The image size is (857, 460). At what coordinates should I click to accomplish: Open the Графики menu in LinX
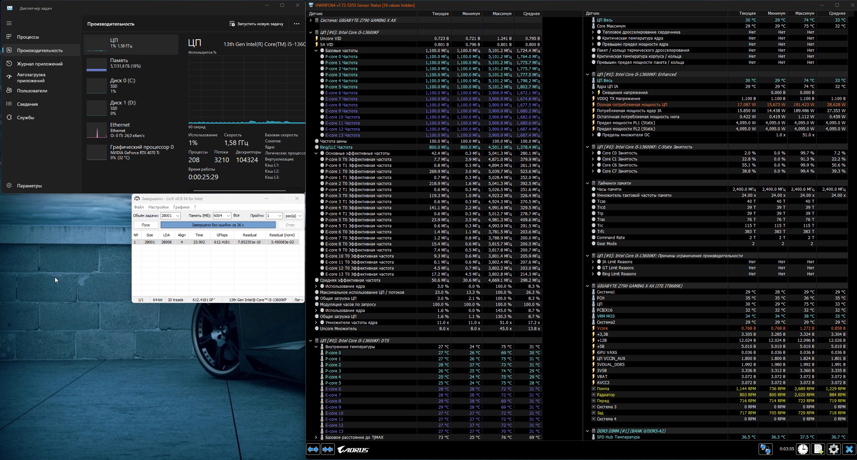181,207
